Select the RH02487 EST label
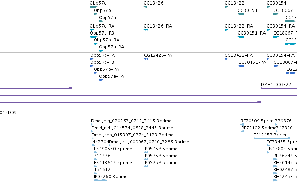297x182 pixels. pos(285,170)
